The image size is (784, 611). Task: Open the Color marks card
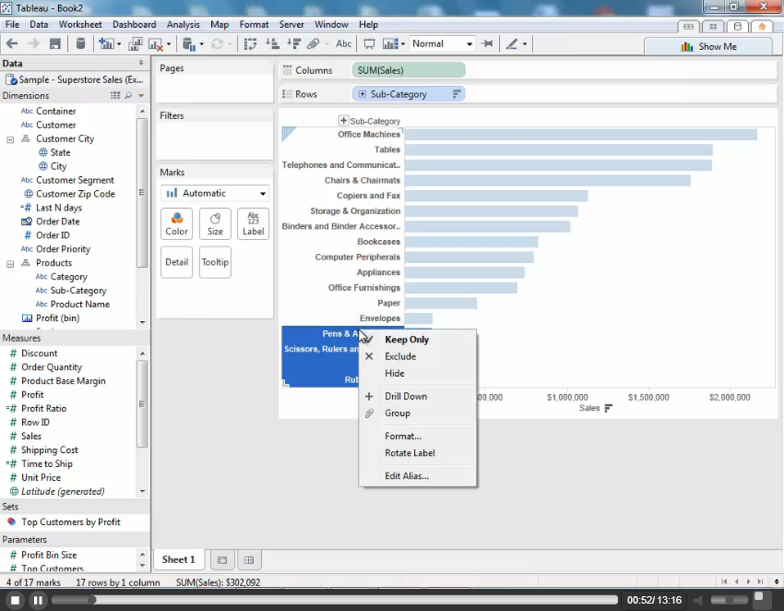176,223
